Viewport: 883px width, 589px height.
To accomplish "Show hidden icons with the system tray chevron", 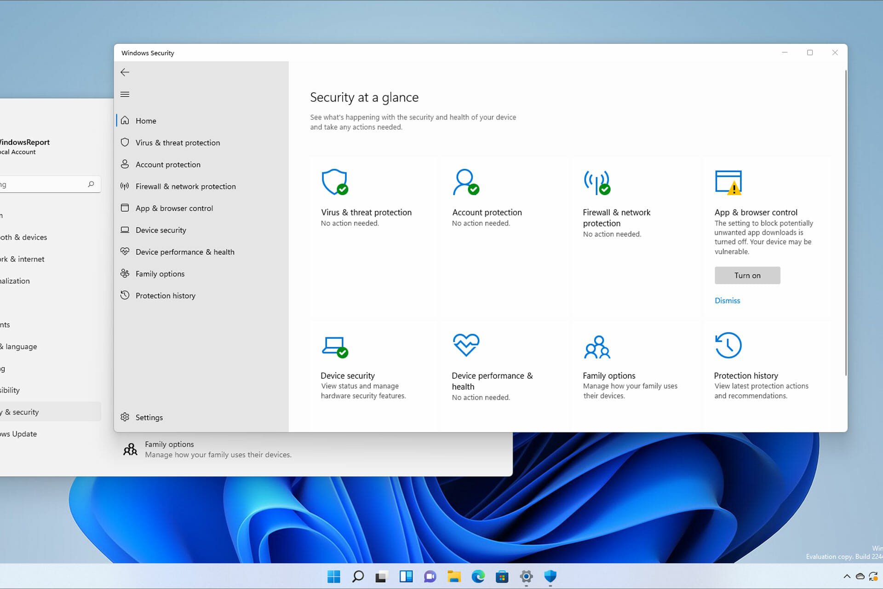I will tap(847, 576).
